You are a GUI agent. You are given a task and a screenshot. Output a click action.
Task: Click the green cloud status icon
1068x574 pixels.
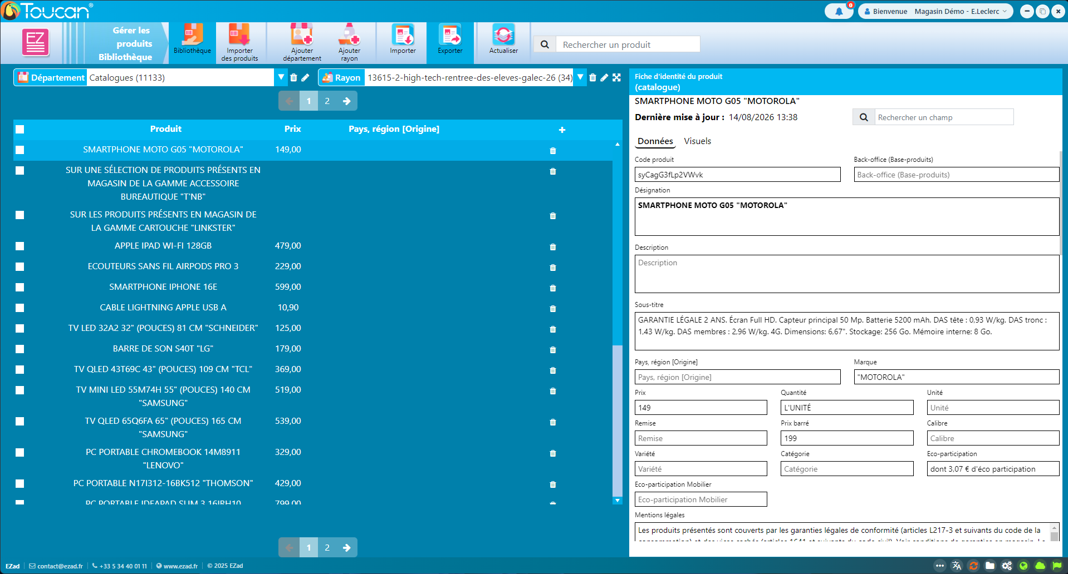1040,566
